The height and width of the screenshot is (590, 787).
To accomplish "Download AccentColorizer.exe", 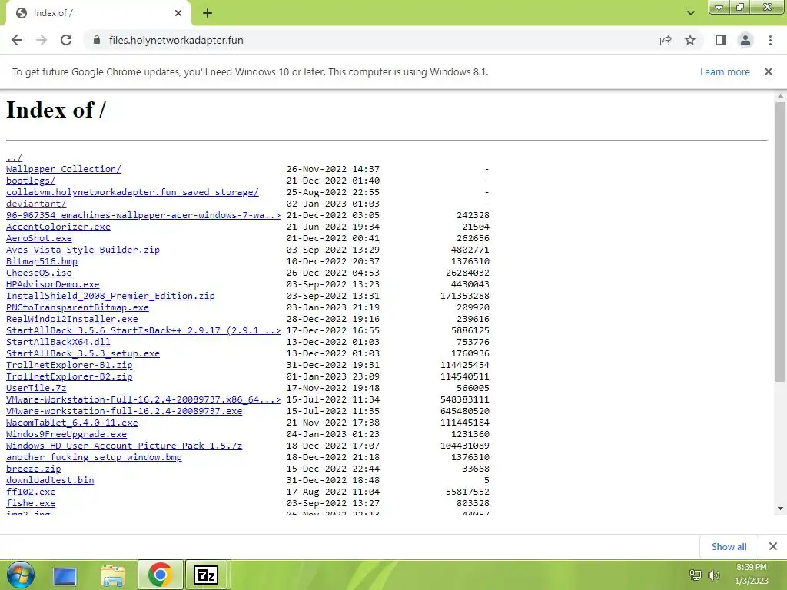I will [58, 227].
